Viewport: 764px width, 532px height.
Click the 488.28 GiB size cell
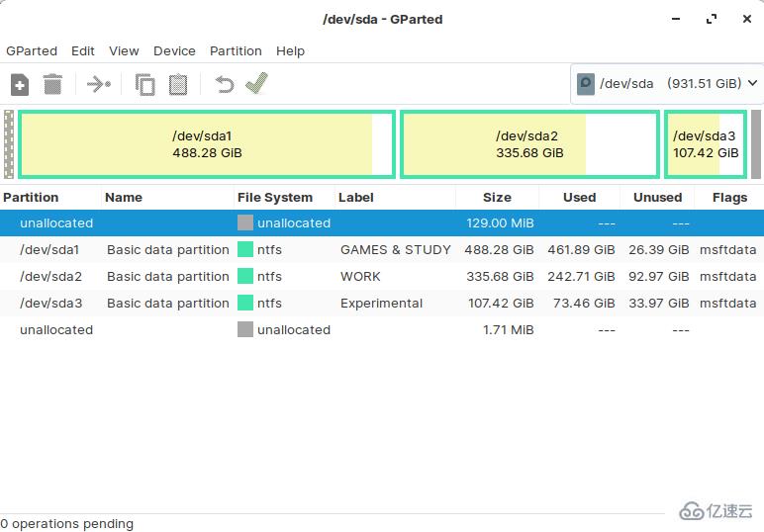(x=499, y=250)
